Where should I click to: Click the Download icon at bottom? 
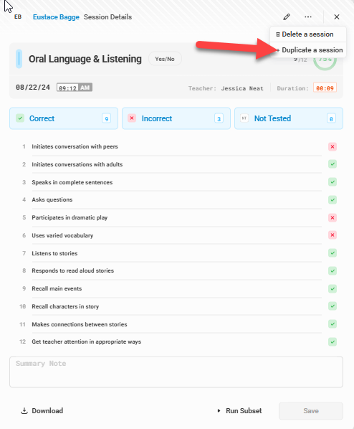coord(24,410)
